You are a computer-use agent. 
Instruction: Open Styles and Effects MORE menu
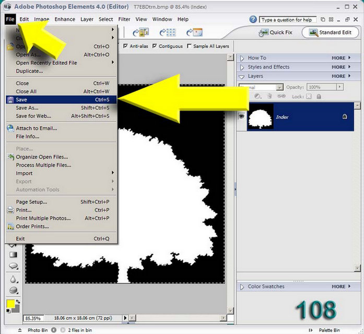[341, 67]
